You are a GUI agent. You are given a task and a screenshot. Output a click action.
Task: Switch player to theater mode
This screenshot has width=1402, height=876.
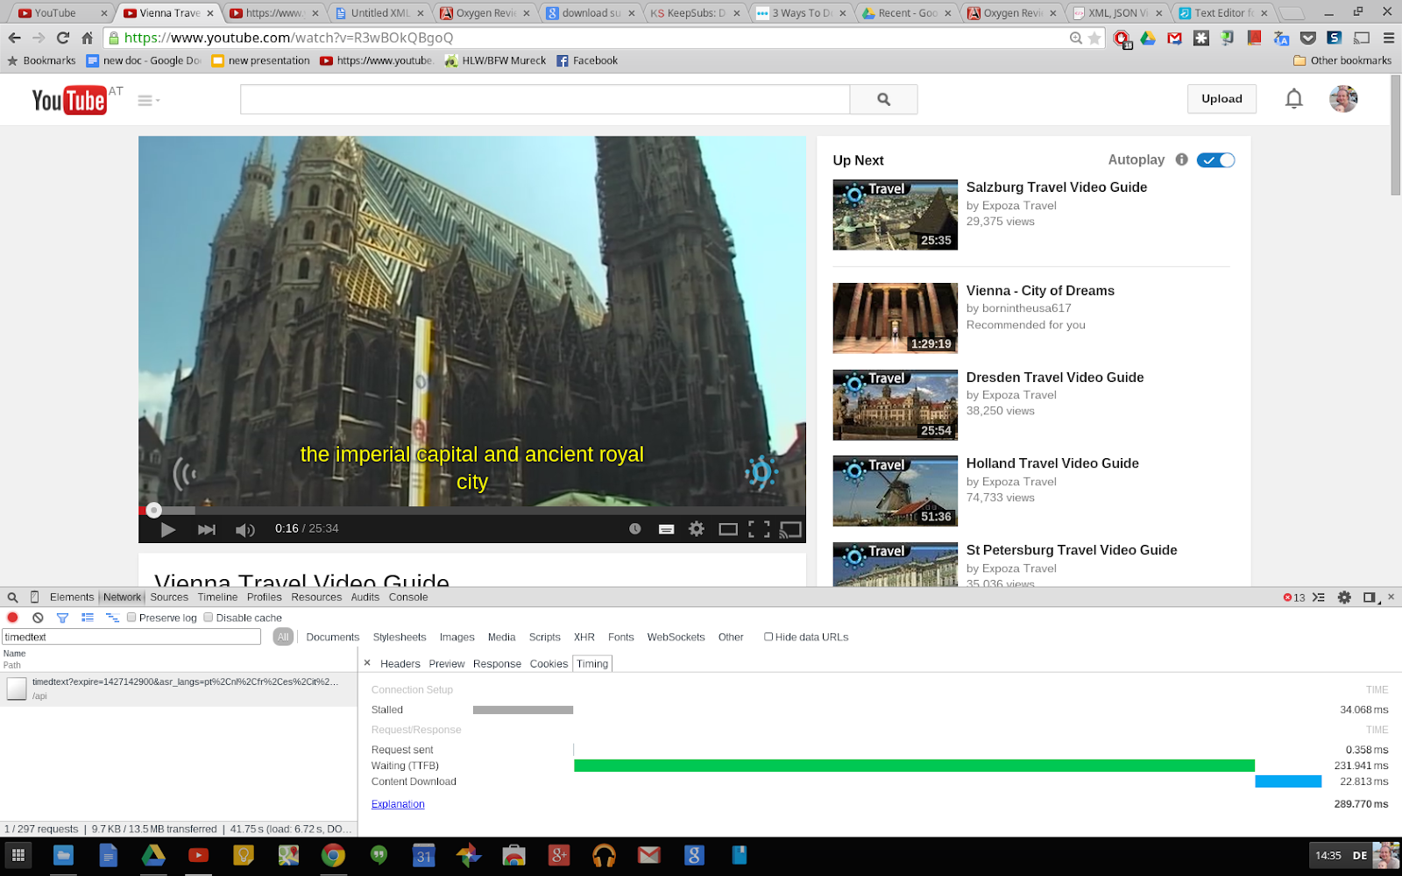[x=727, y=529]
